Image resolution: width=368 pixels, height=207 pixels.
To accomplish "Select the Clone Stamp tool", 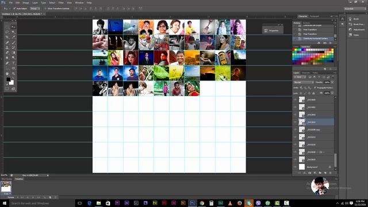I will click(7, 48).
